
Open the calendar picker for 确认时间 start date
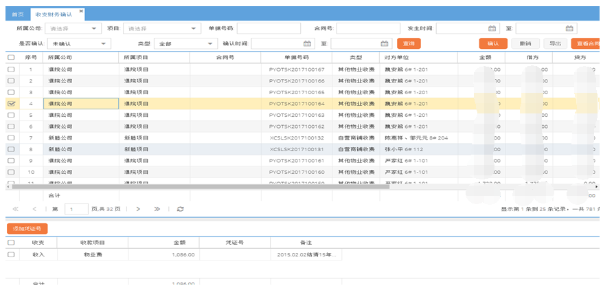(x=308, y=43)
